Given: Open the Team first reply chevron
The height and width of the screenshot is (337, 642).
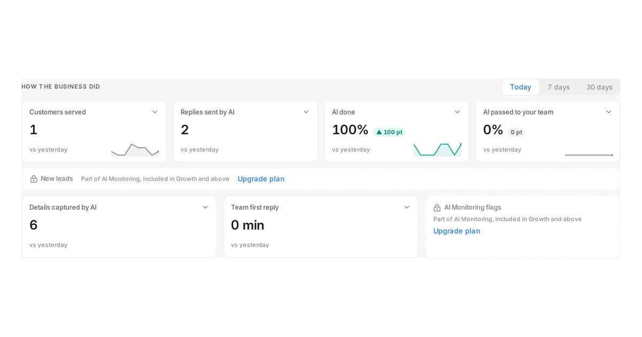Looking at the screenshot, I should [407, 207].
